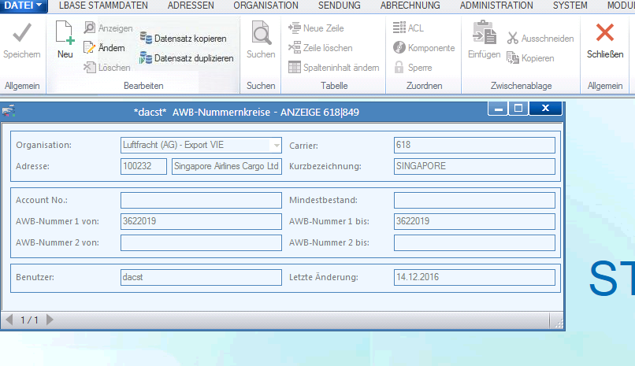Click Datensatz duplizieren icon

146,57
